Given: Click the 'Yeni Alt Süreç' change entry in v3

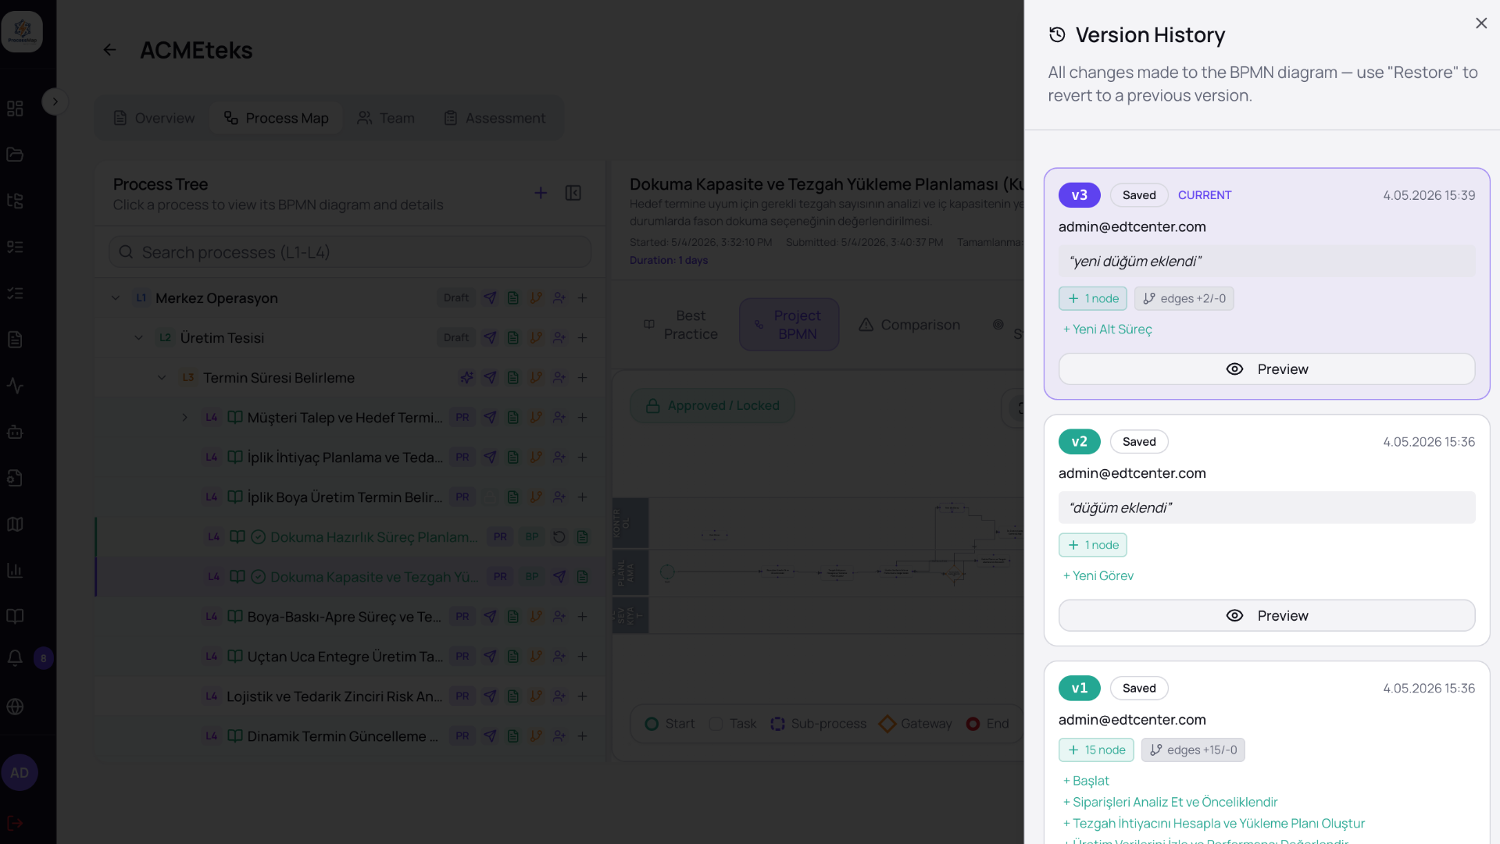Looking at the screenshot, I should pos(1107,329).
